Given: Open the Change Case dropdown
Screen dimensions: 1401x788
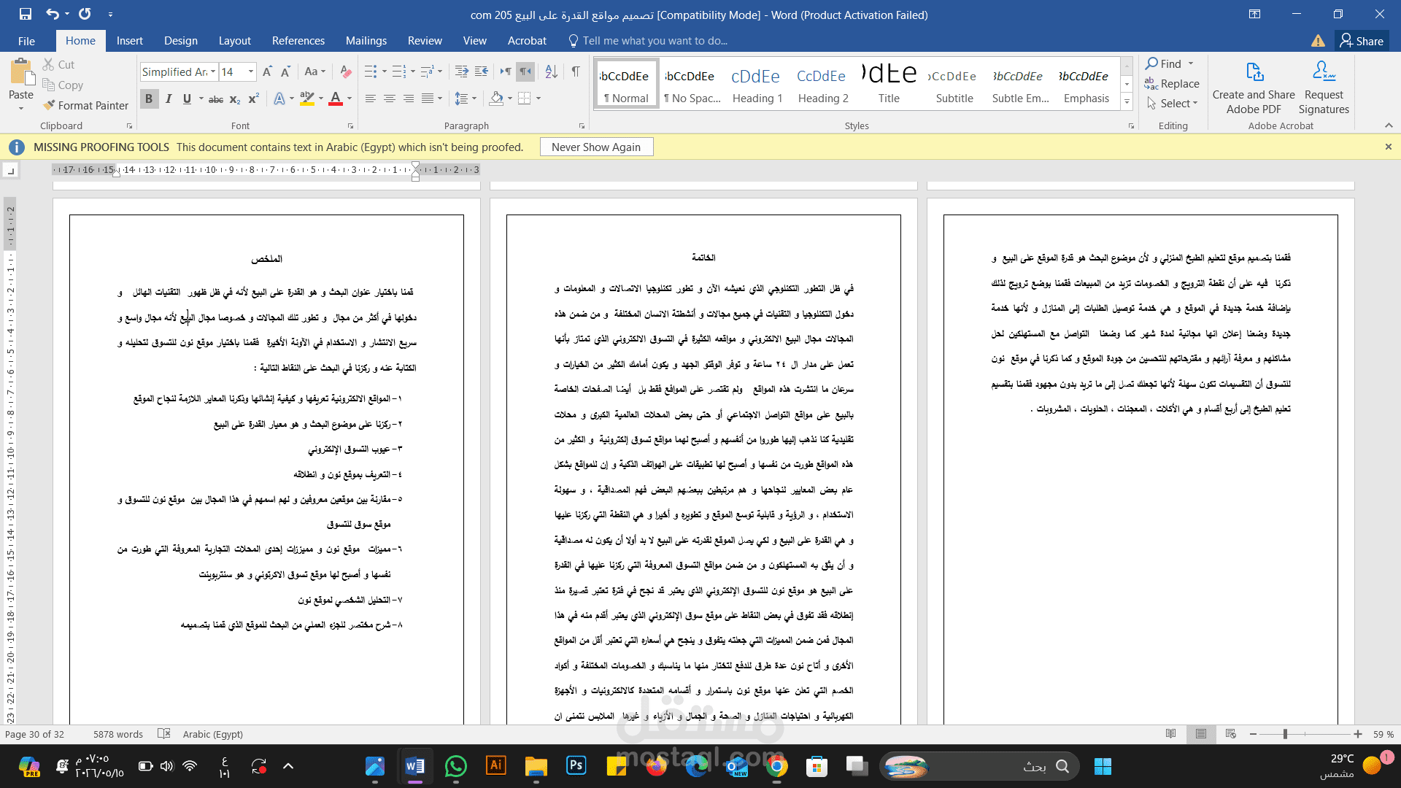Looking at the screenshot, I should click(315, 72).
